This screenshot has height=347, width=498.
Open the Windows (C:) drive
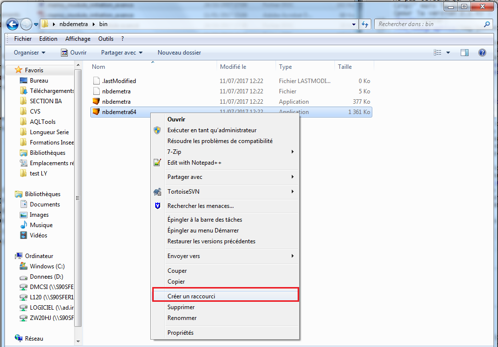[x=48, y=266]
